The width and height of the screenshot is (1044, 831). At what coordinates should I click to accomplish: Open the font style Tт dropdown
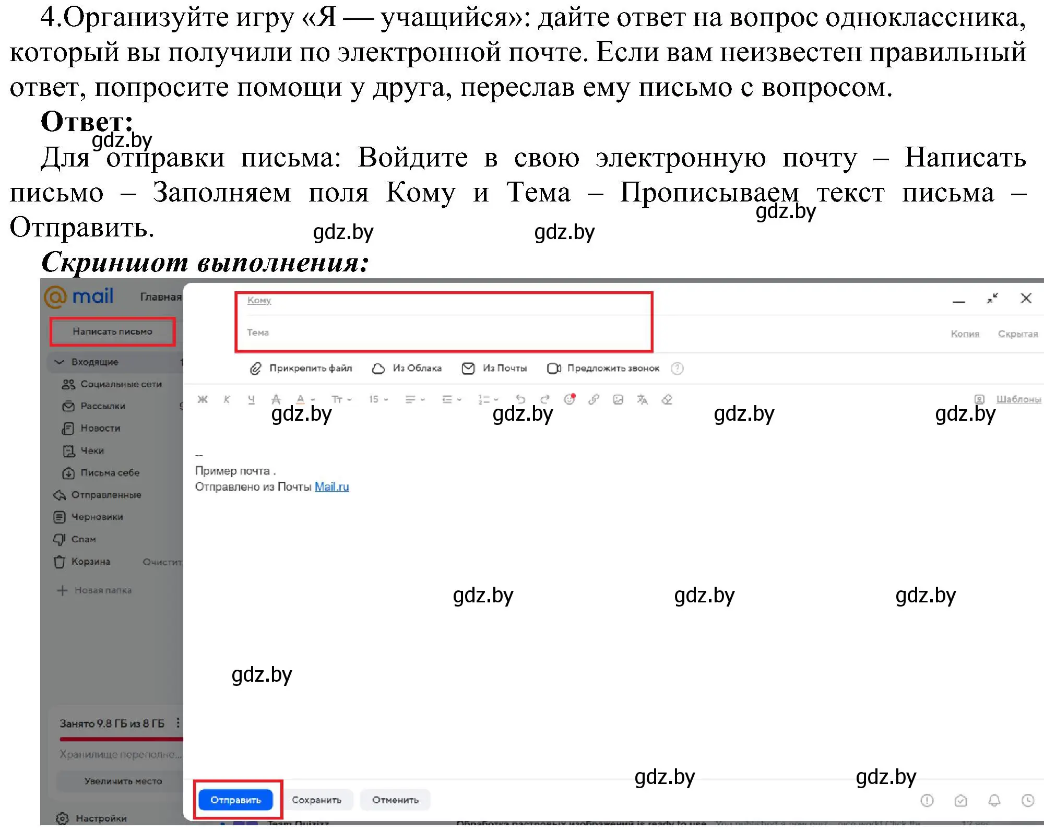click(341, 399)
